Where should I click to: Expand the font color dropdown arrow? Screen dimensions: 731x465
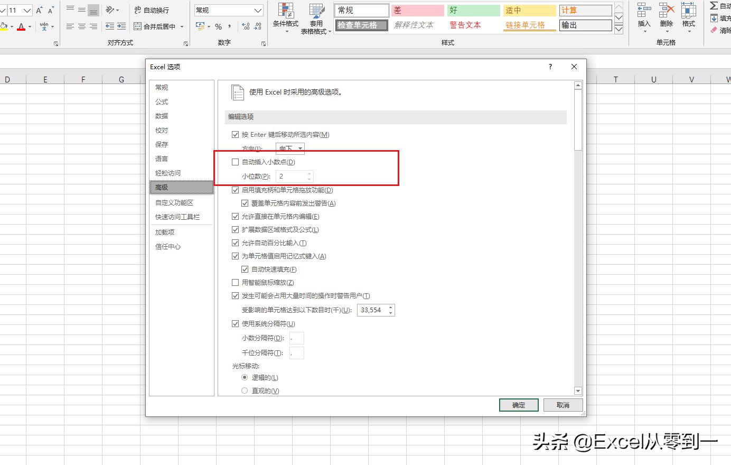(30, 26)
